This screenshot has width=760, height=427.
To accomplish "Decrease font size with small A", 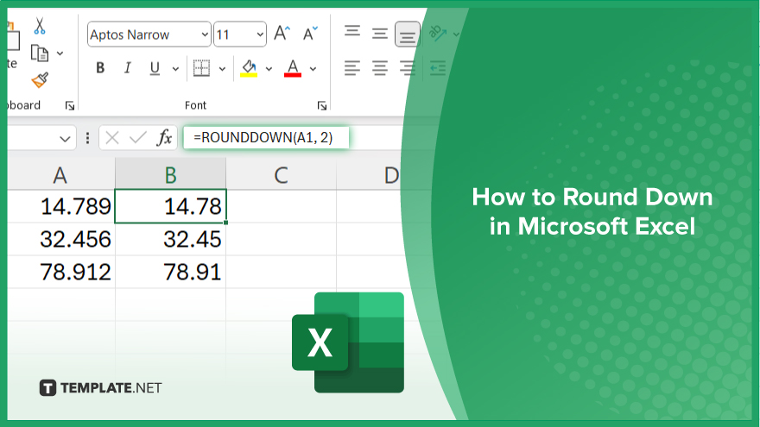I will (x=310, y=34).
